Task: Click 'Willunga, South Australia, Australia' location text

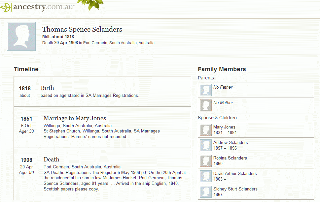Action: tap(78, 126)
